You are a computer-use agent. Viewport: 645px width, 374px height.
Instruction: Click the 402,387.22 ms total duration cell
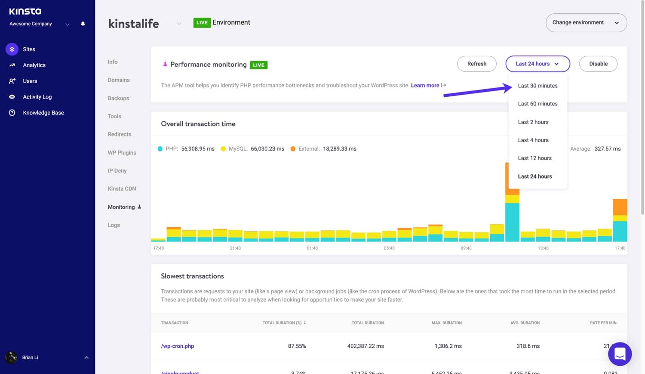point(365,346)
